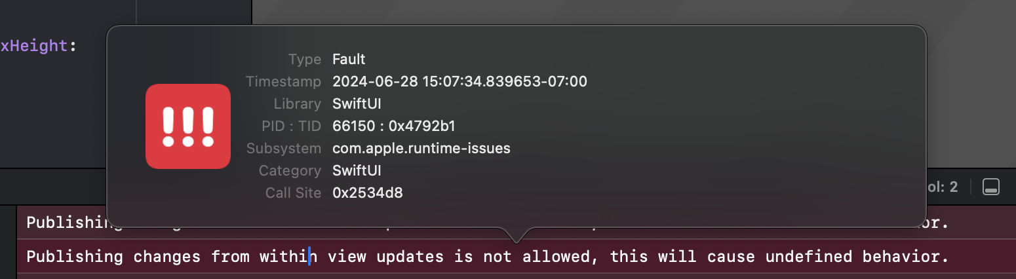Toggle the debug area panel icon

(x=990, y=187)
